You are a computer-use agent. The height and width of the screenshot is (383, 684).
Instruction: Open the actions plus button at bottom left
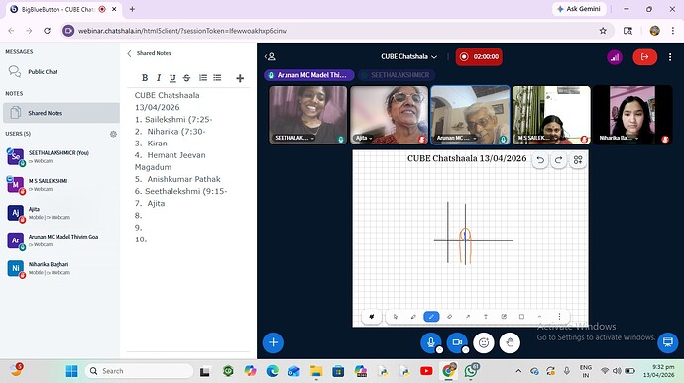(x=273, y=342)
